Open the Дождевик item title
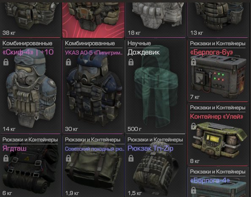251x197 pixels. (143, 52)
